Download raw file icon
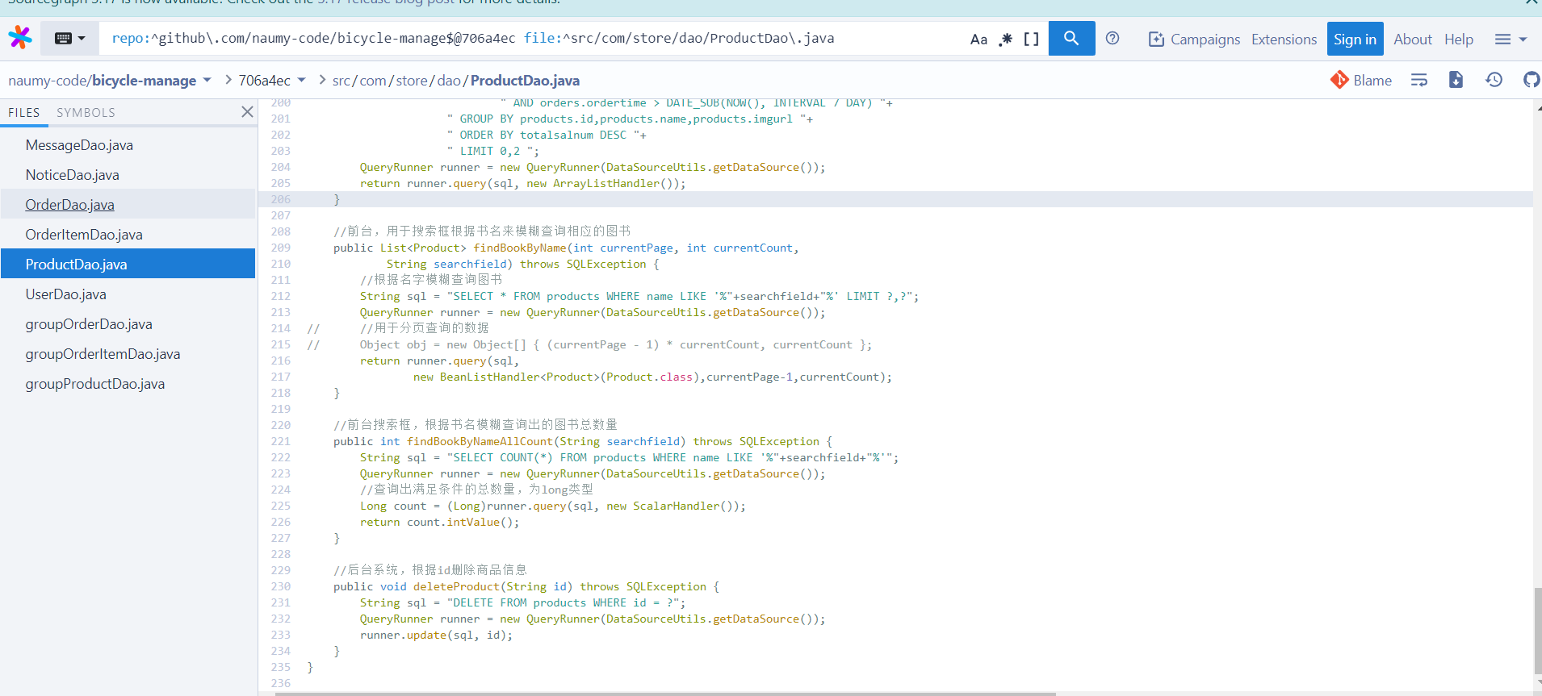 click(x=1456, y=80)
